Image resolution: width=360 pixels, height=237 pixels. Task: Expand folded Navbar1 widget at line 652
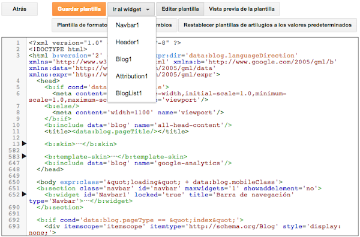pos(24,194)
